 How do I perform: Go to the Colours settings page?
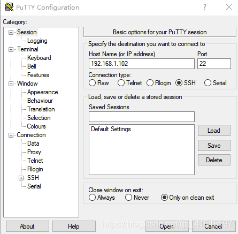(36, 126)
